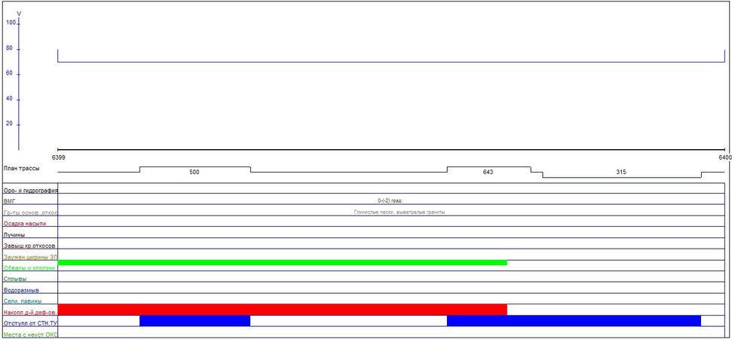Viewport: 732px width, 339px height.
Task: Click the kilometer mark 6400
Action: [x=725, y=157]
